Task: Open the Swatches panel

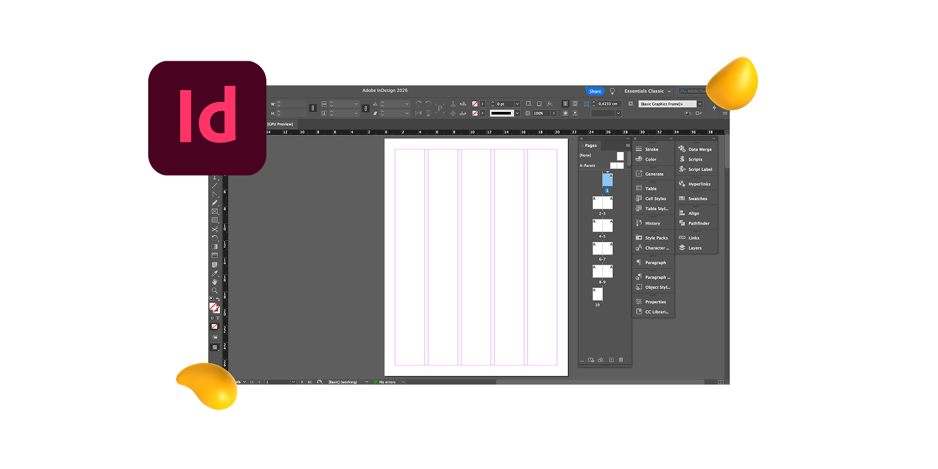Action: pyautogui.click(x=693, y=198)
